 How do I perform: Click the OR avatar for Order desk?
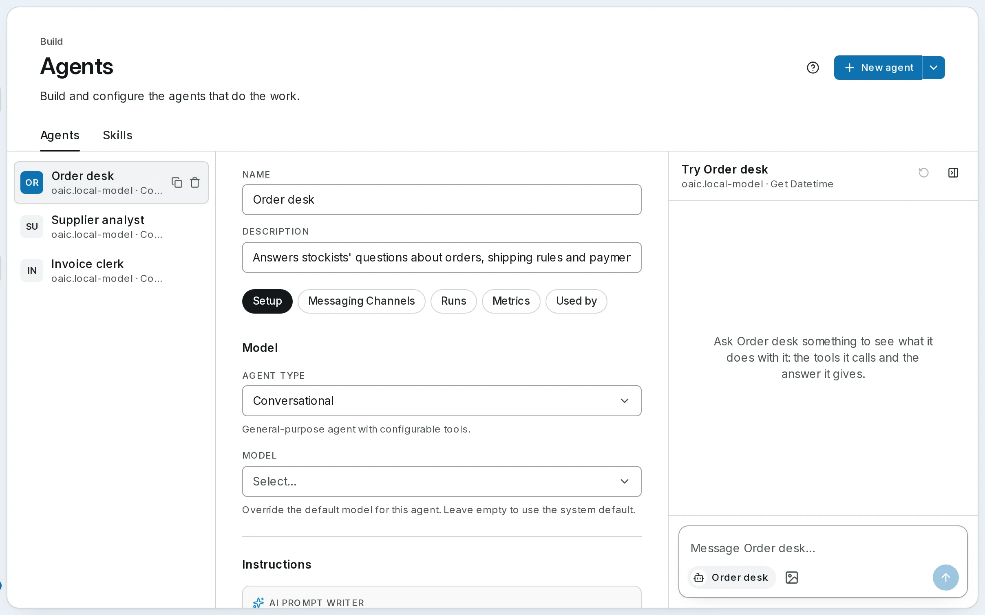[x=32, y=182]
